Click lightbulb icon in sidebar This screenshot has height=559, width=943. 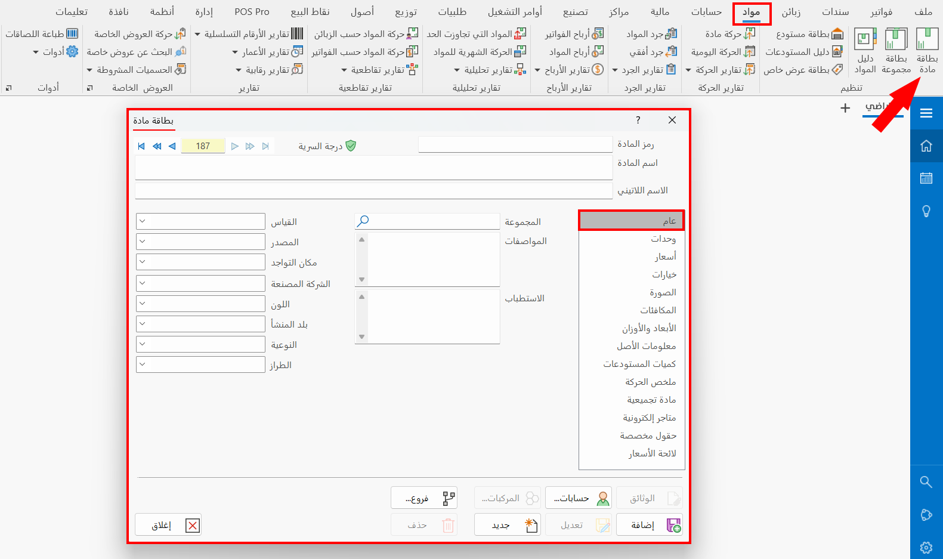[x=926, y=211]
